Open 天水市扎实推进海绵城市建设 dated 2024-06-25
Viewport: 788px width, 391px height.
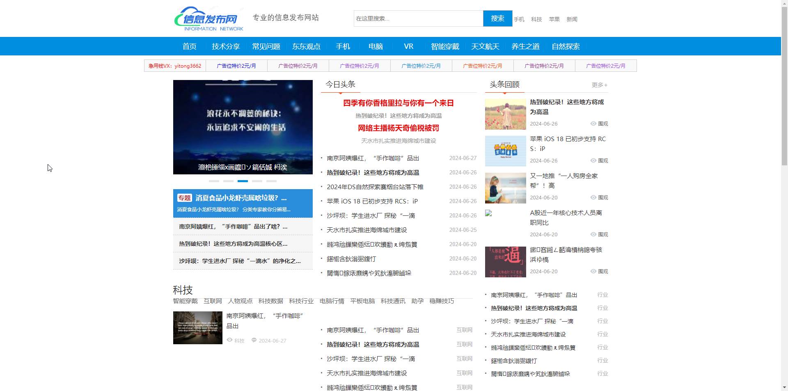click(367, 230)
